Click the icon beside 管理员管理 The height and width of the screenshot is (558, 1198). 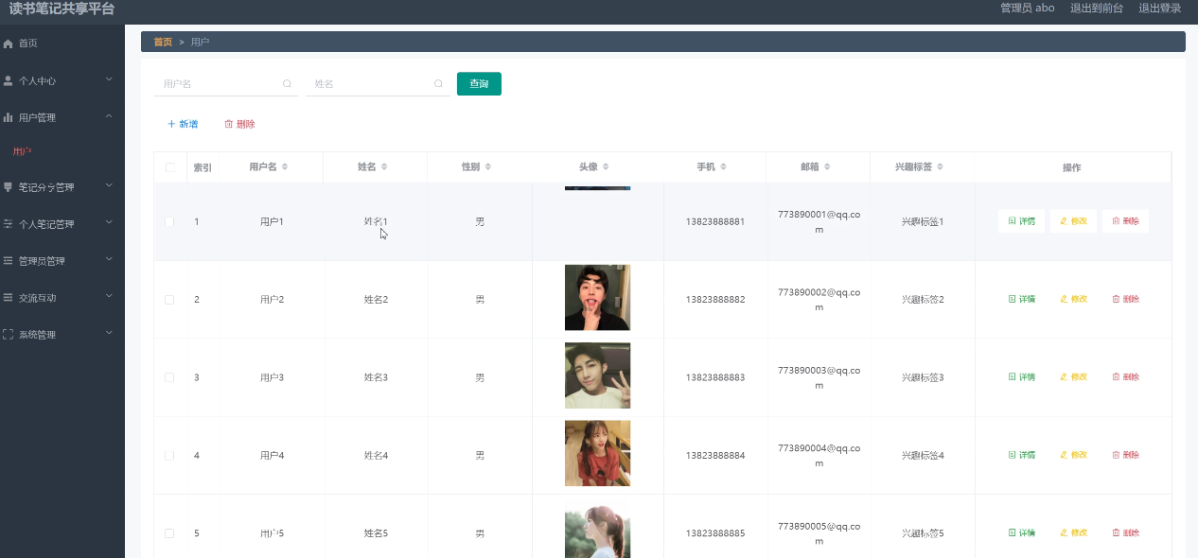point(9,260)
